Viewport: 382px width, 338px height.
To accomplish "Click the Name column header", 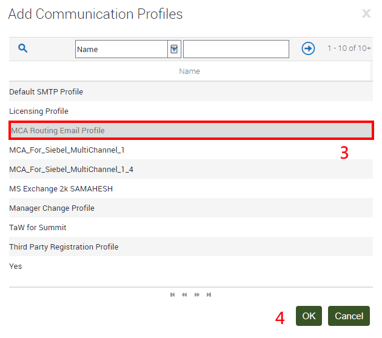I will 189,71.
